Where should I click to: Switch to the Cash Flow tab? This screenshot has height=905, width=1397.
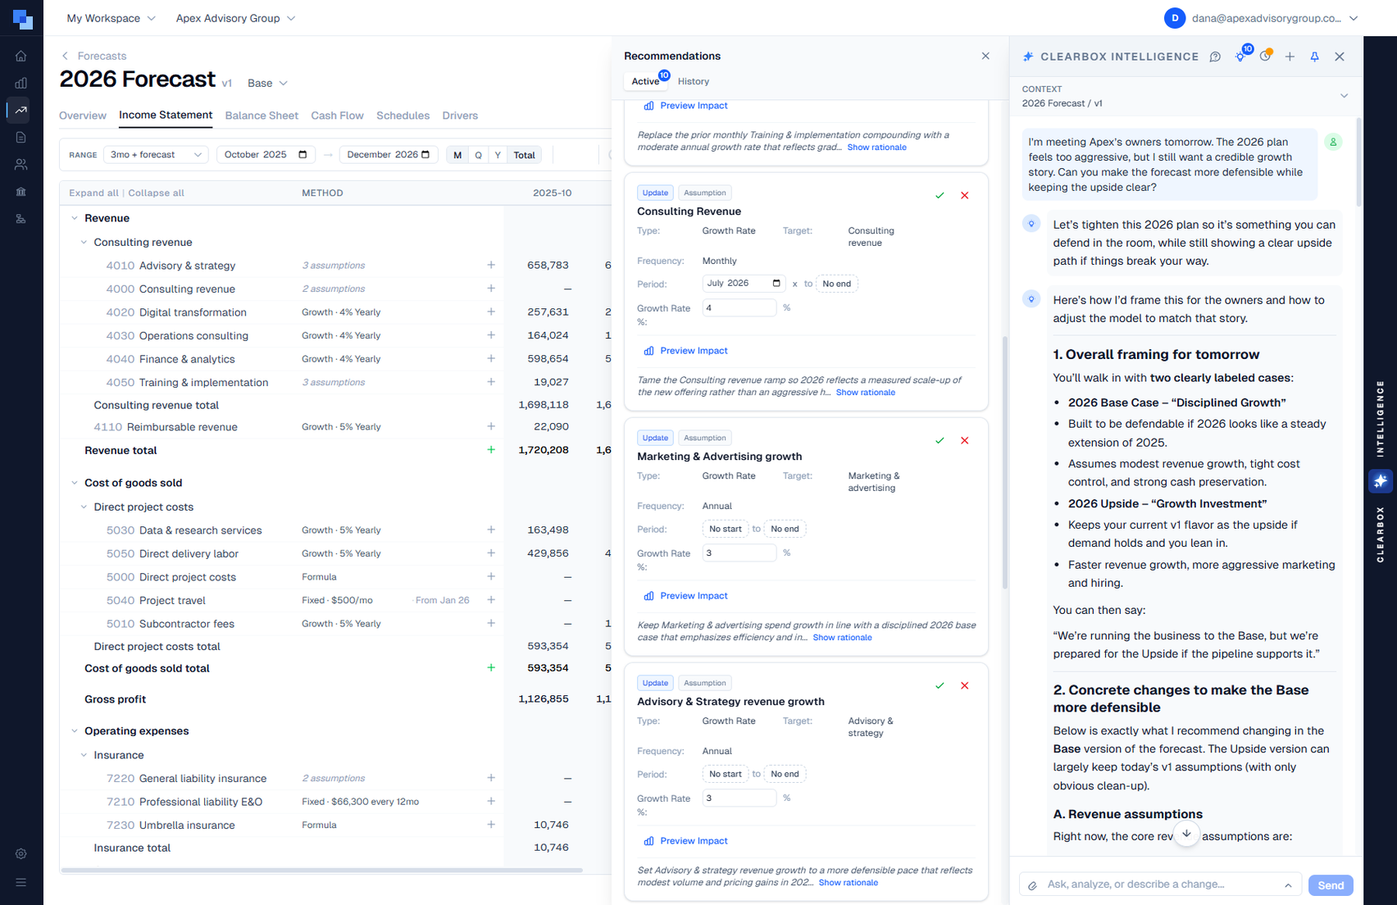coord(337,116)
